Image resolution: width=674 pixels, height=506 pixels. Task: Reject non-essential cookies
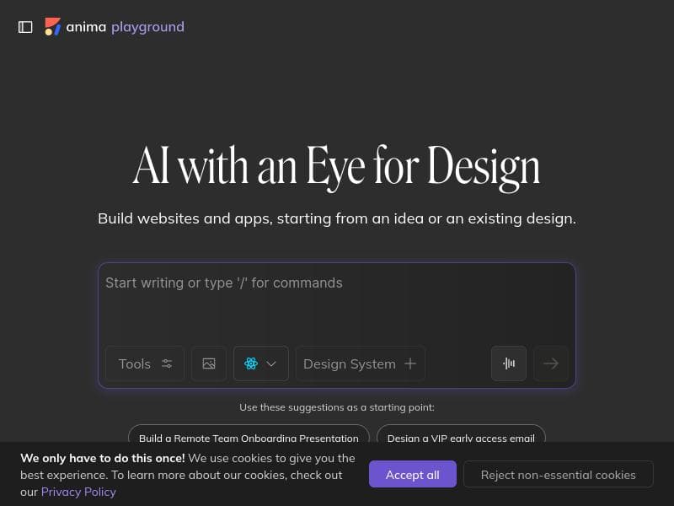click(558, 474)
